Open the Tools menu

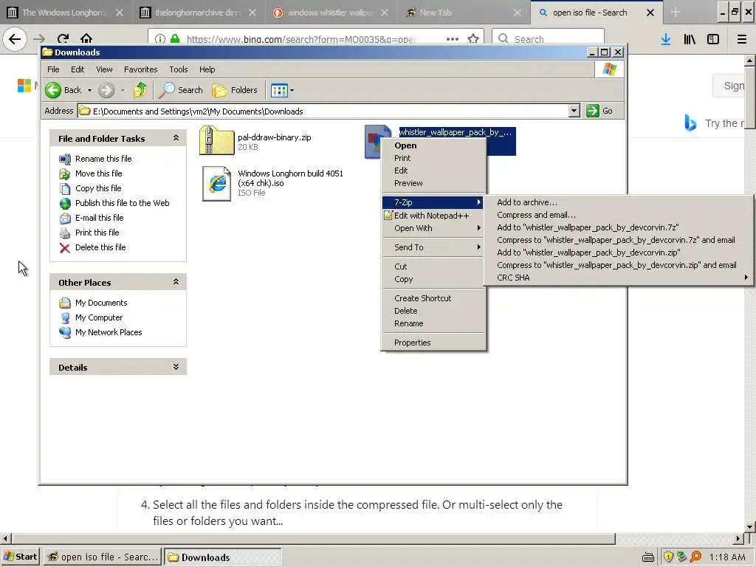[179, 69]
